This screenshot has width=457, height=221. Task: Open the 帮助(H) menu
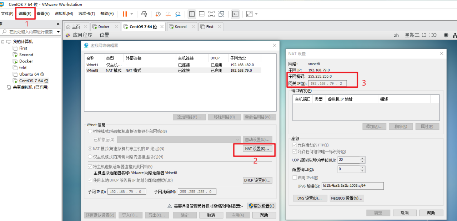pos(107,14)
